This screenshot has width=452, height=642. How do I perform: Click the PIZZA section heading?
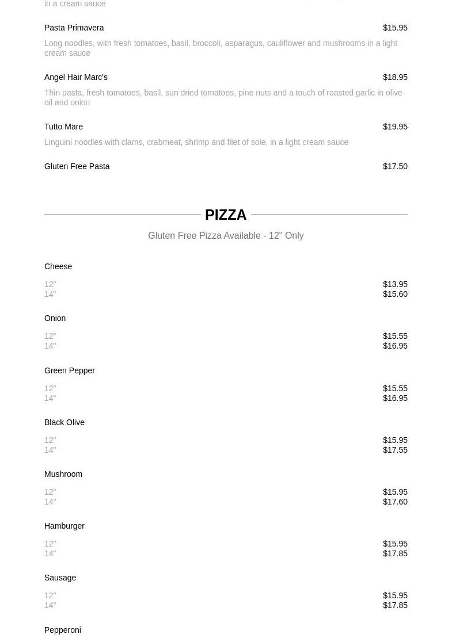click(226, 215)
